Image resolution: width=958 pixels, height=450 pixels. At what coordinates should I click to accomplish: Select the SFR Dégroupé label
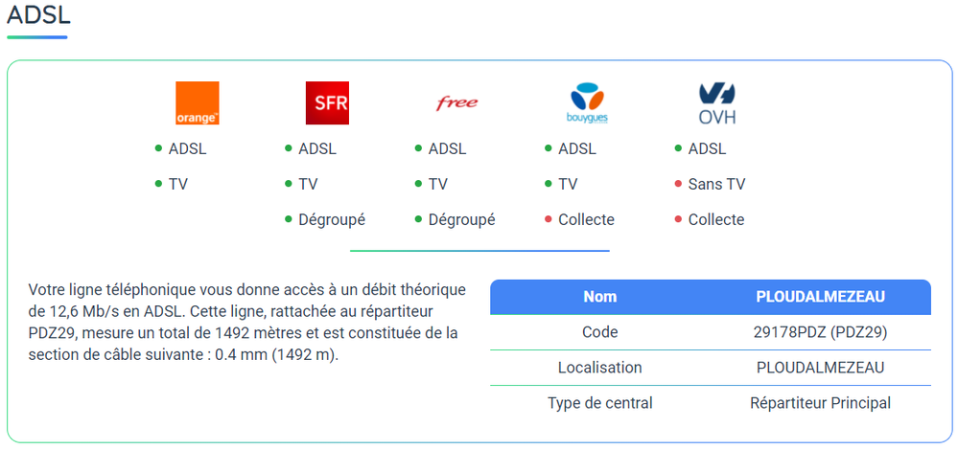point(332,219)
